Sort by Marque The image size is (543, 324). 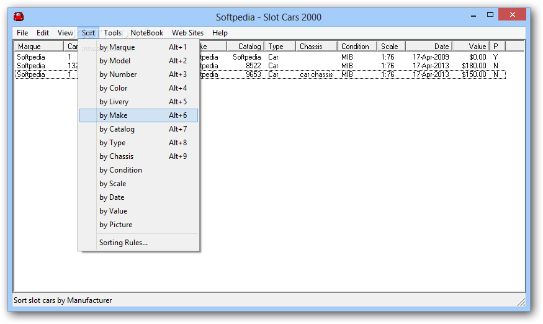click(138, 47)
